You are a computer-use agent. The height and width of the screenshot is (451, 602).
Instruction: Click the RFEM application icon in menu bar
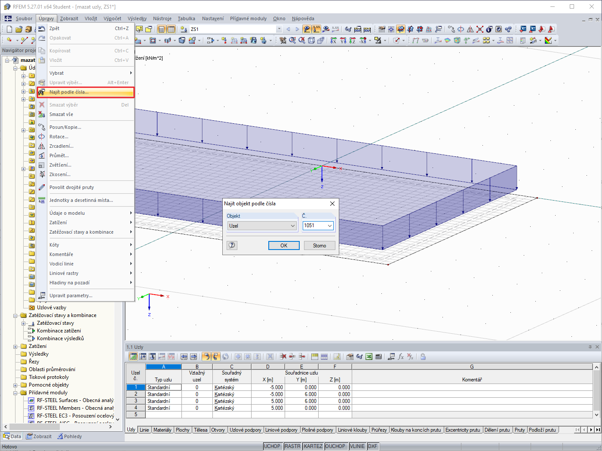(x=8, y=18)
